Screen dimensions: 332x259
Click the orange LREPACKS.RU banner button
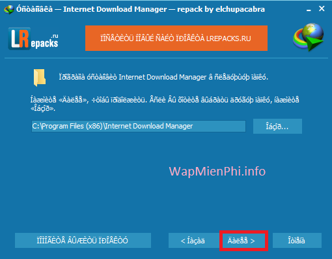pos(176,38)
